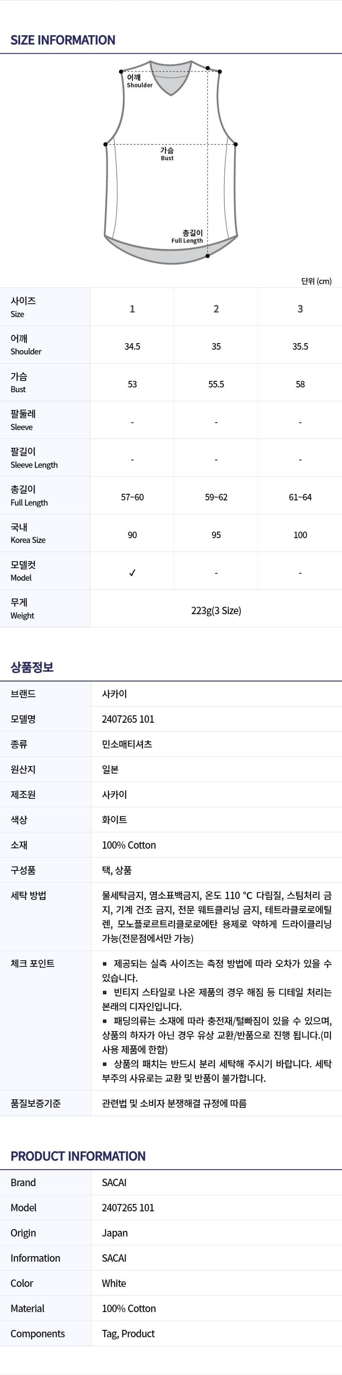Viewport: 342px width, 1375px height.
Task: Click the shoulder value 34.5
Action: [132, 347]
